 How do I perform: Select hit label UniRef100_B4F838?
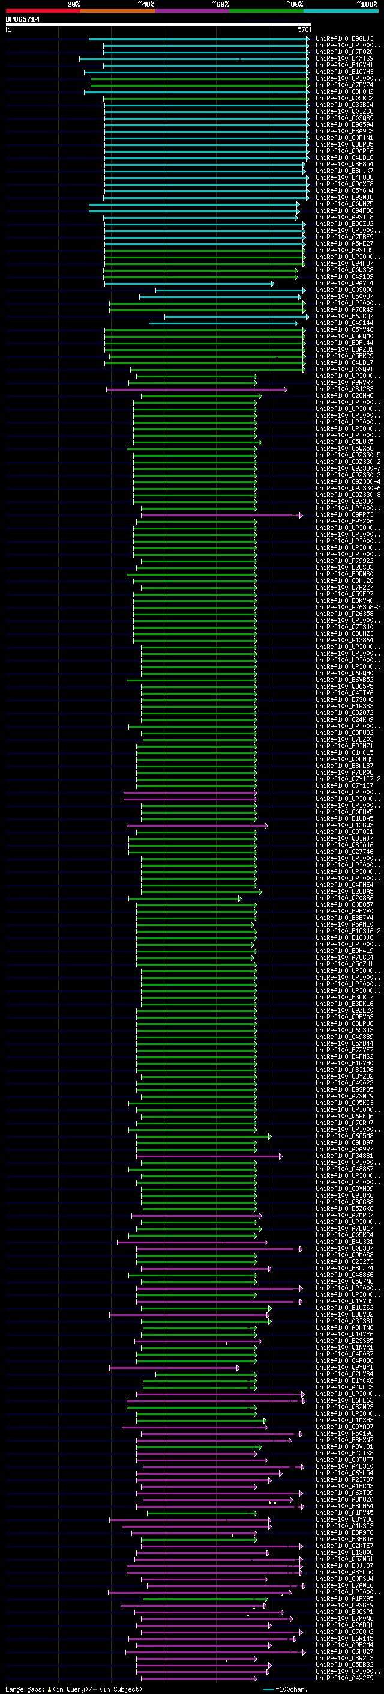[x=344, y=177]
